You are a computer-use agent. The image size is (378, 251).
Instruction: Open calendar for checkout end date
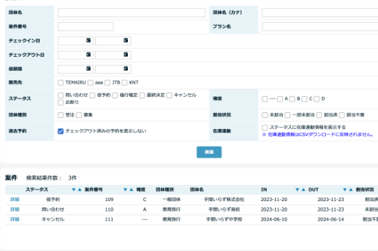click(x=126, y=54)
